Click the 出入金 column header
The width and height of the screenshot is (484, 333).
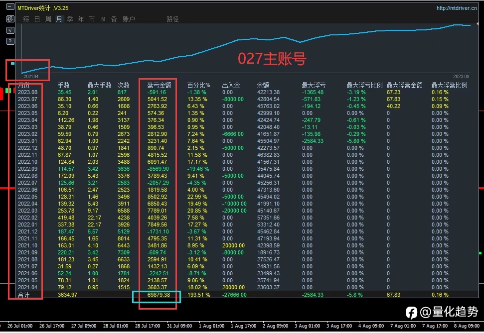(231, 85)
